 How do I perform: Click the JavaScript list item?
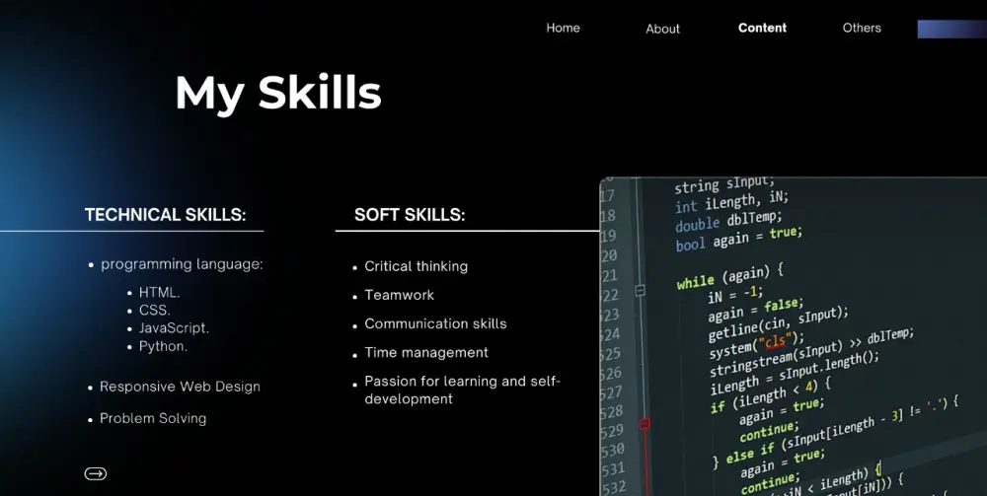coord(174,328)
